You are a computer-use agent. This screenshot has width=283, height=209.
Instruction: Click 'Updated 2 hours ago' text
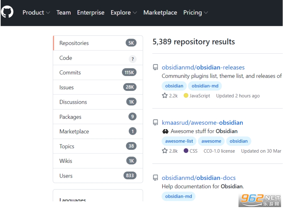238,96
